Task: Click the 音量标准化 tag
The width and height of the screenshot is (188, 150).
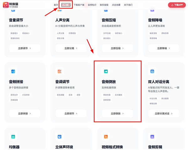Action: pos(15,38)
